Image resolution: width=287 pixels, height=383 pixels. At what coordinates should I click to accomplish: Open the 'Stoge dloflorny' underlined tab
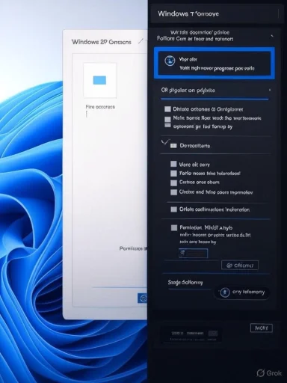pos(185,283)
